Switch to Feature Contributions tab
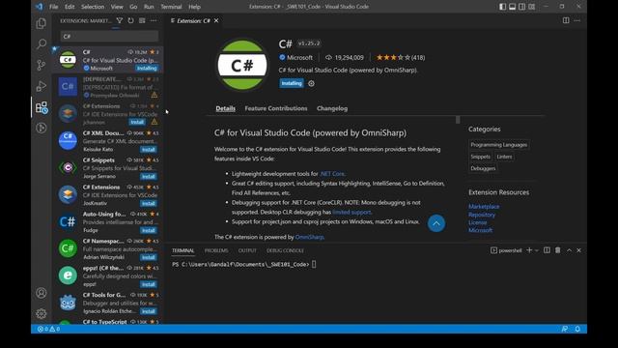 [x=276, y=108]
